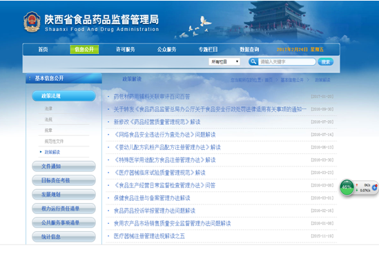
Task: Open article 保健食品注册与备案管理办法解读
Action: coord(152,198)
